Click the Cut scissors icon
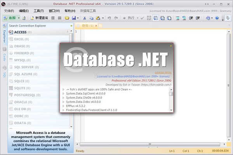Image resolution: width=233 pixels, height=155 pixels. point(85,18)
